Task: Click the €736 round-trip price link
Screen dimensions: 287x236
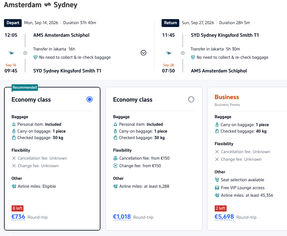Action: pyautogui.click(x=18, y=217)
